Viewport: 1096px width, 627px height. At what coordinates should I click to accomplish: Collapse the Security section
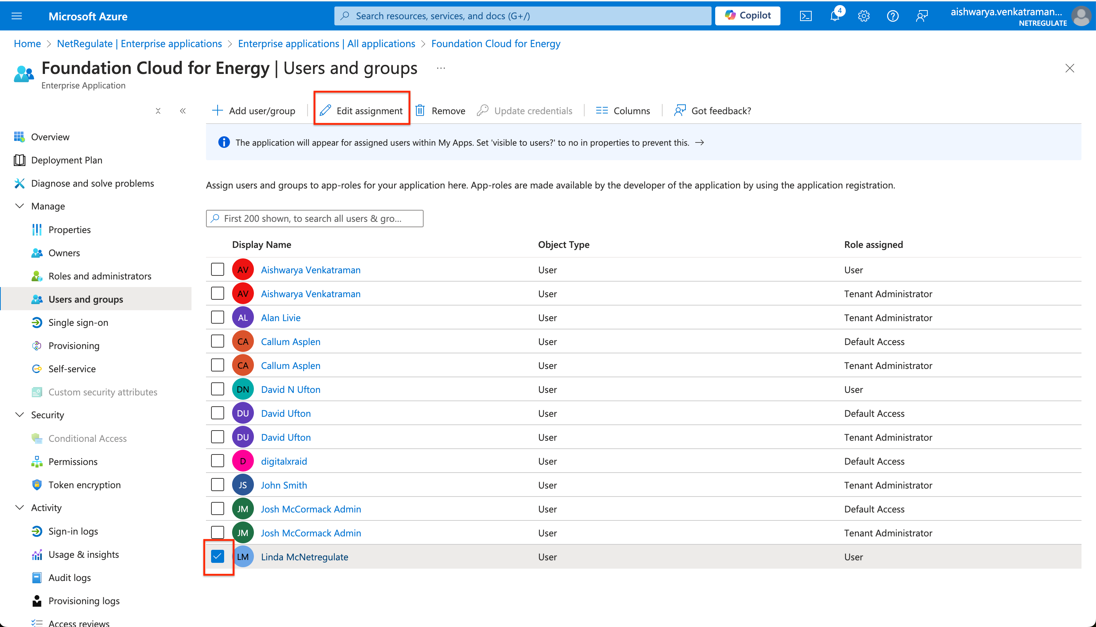point(19,415)
